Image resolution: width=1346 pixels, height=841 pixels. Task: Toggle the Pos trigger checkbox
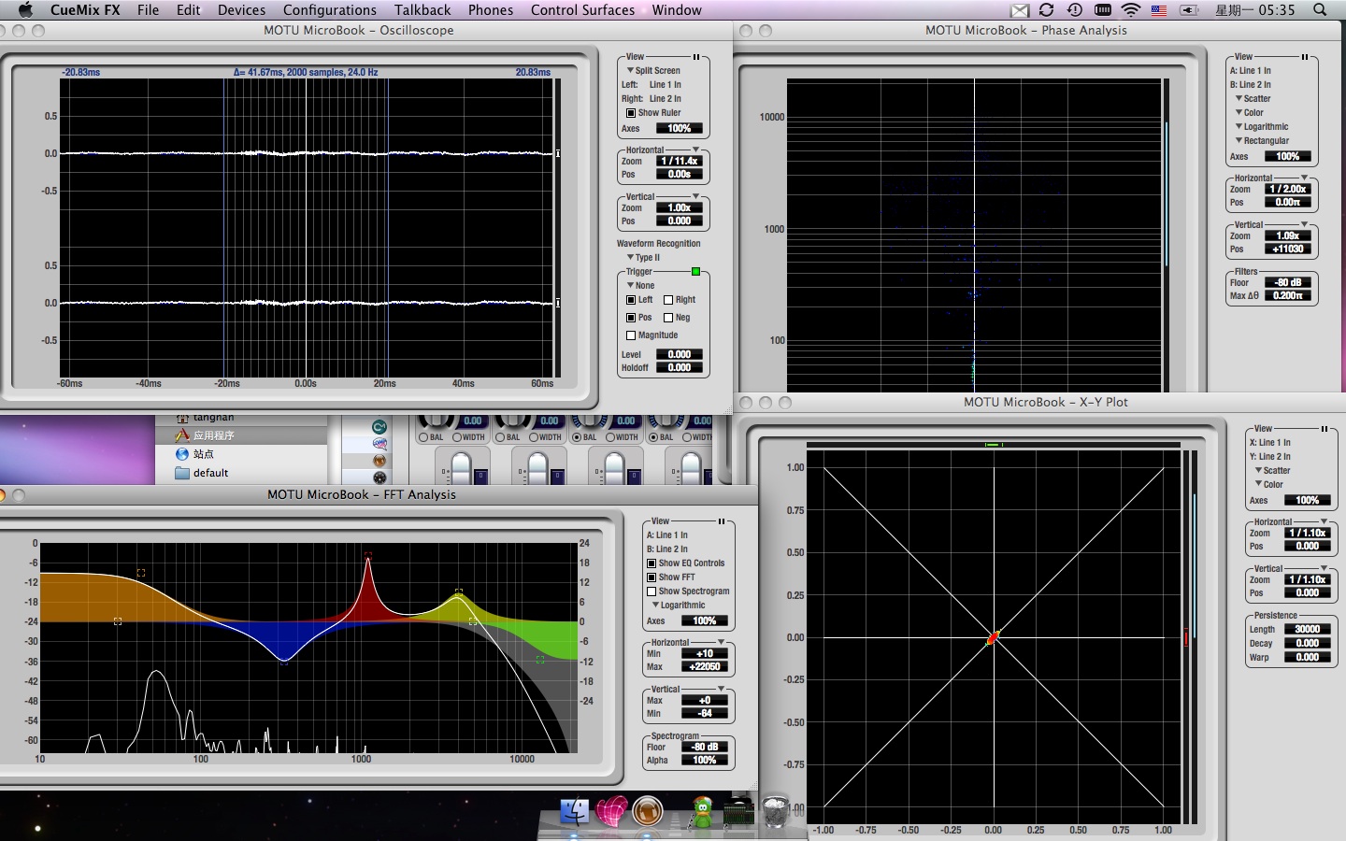[631, 318]
